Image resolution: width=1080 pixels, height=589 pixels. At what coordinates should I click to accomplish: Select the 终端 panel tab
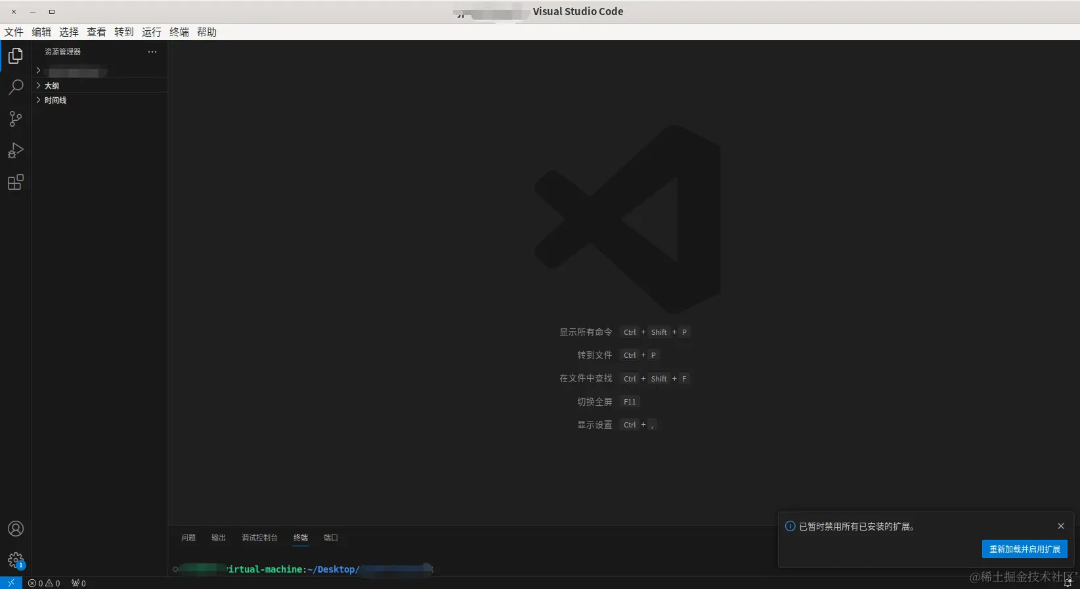[301, 538]
